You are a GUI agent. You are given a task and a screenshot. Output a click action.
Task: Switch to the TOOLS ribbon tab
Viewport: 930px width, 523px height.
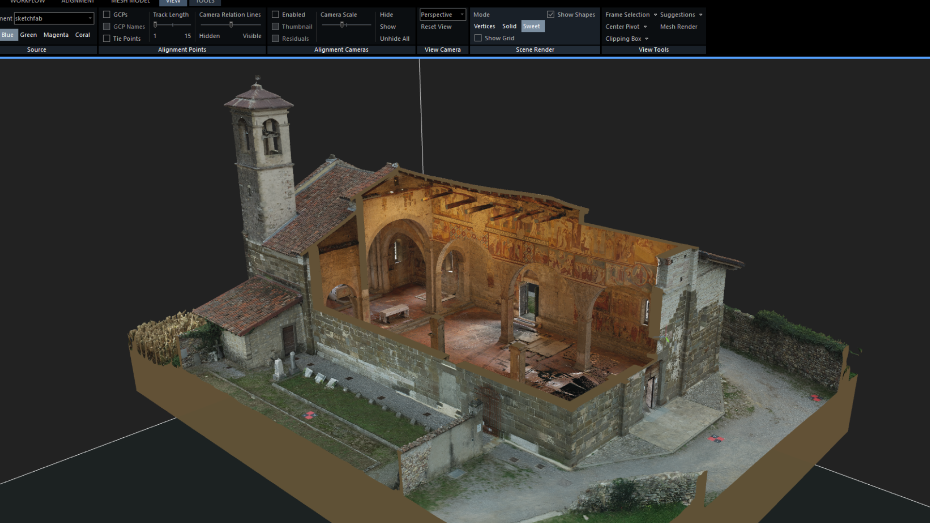pyautogui.click(x=205, y=2)
